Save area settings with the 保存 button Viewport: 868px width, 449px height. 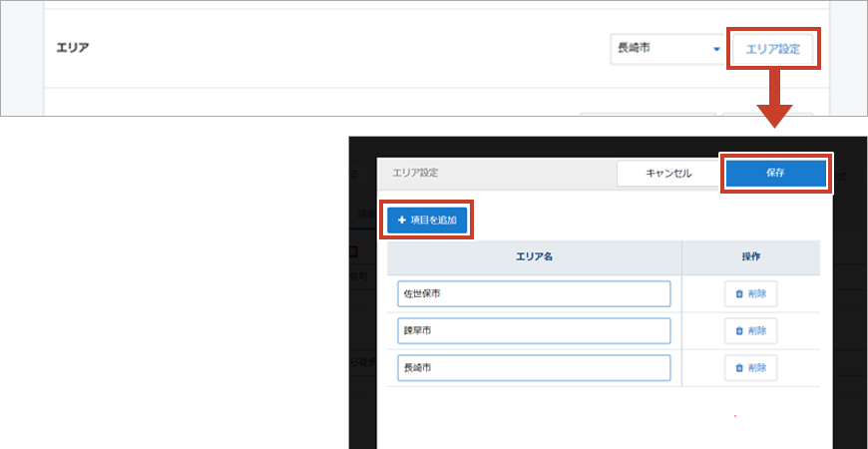pos(775,173)
